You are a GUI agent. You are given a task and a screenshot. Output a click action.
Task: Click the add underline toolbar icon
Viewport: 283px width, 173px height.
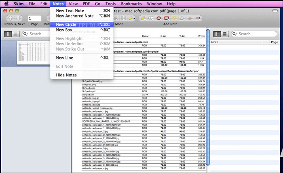tap(182, 18)
